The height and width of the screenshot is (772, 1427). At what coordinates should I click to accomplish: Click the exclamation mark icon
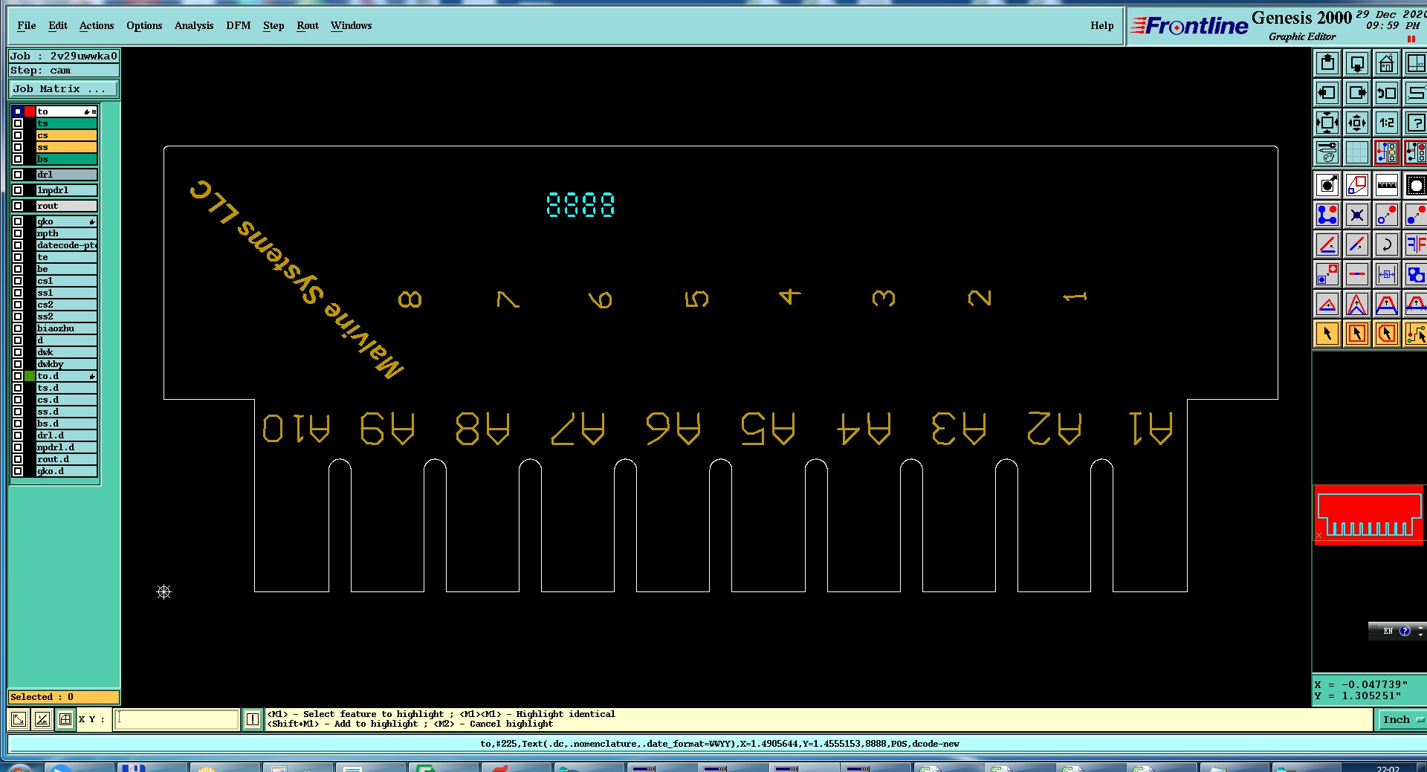pos(253,719)
